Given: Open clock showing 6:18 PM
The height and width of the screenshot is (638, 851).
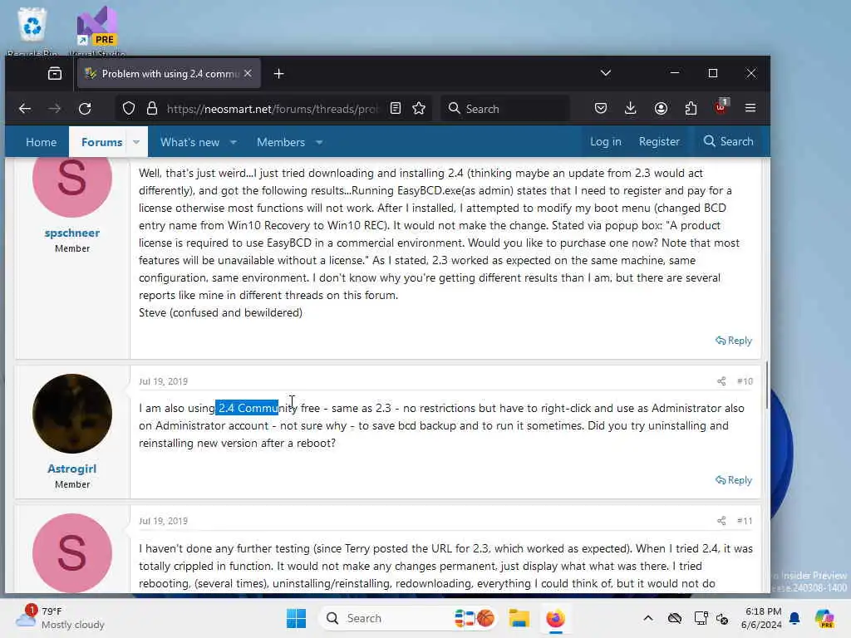Looking at the screenshot, I should coord(762,618).
